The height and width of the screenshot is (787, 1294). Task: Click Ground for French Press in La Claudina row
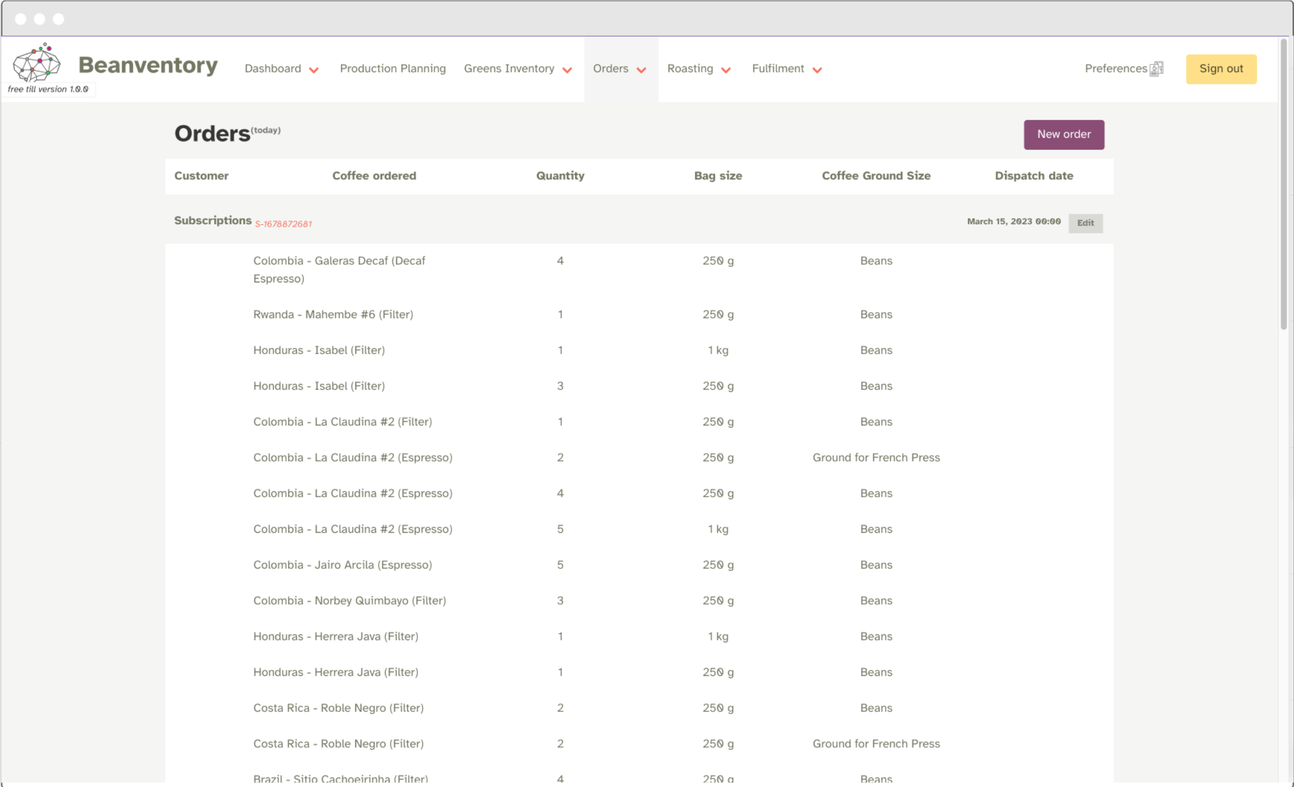click(876, 458)
